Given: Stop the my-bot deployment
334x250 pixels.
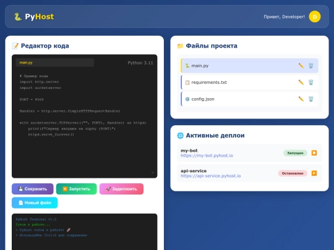Looking at the screenshot, I should tap(314, 153).
